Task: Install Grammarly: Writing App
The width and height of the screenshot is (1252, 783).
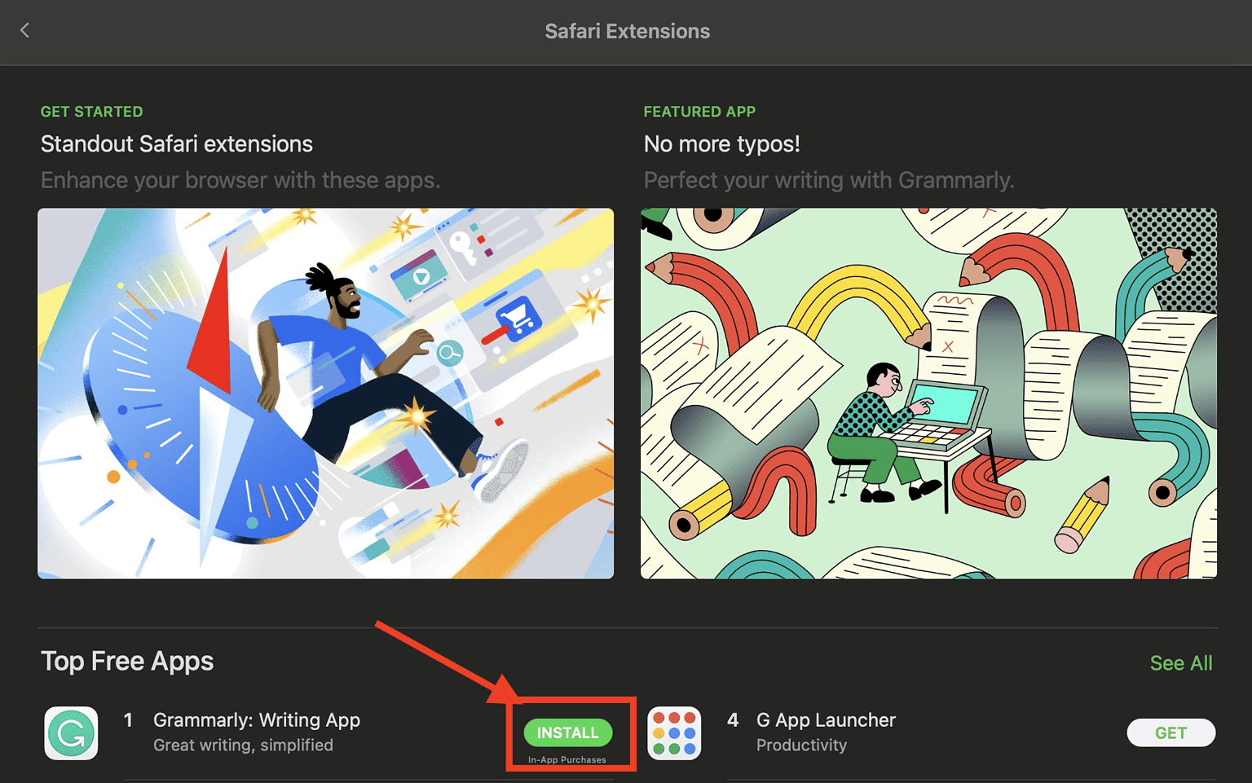Action: tap(568, 732)
